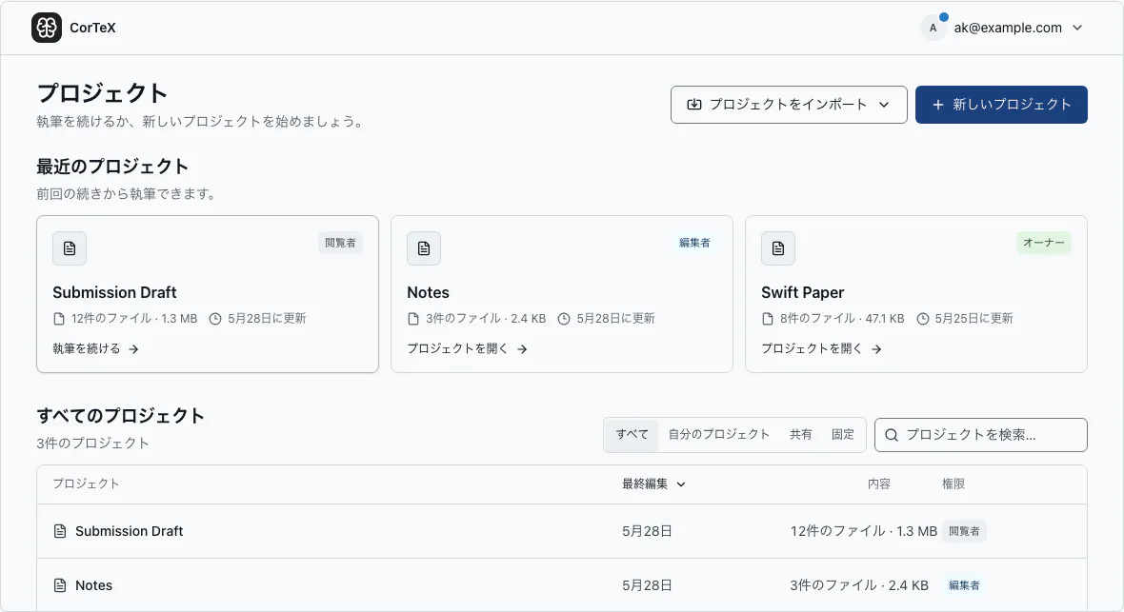Select the 共有 filter tab
Viewport: 1124px width, 612px height.
pos(801,434)
